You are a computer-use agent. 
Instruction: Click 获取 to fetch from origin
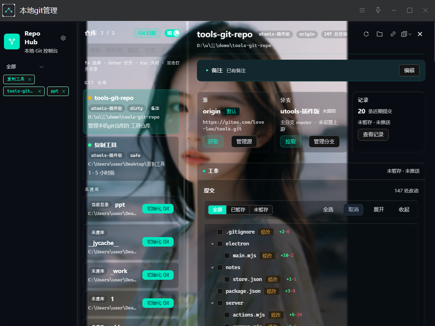[213, 141]
